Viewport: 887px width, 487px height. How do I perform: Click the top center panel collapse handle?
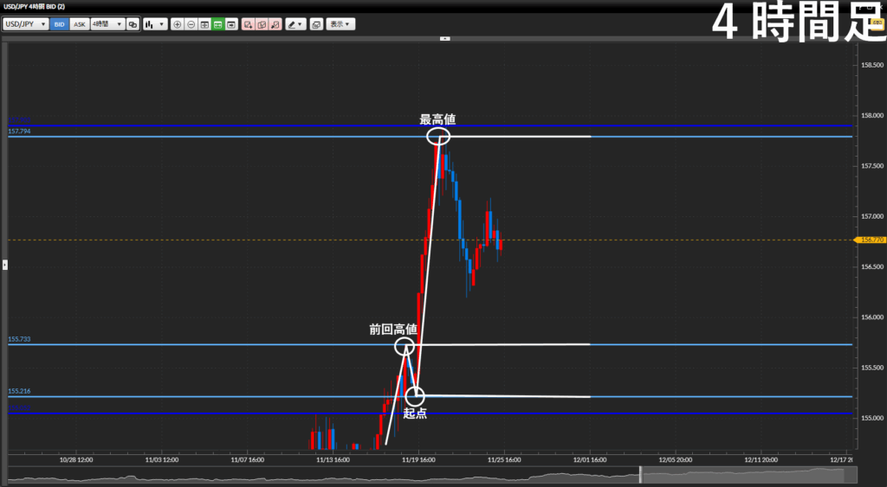[x=444, y=38]
